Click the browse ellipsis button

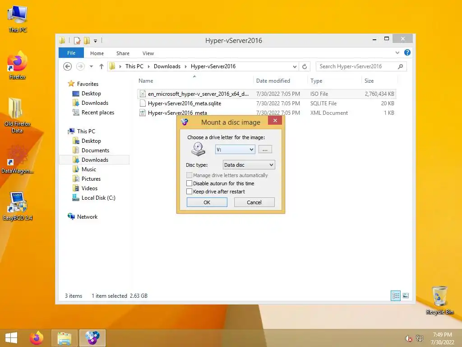click(265, 150)
